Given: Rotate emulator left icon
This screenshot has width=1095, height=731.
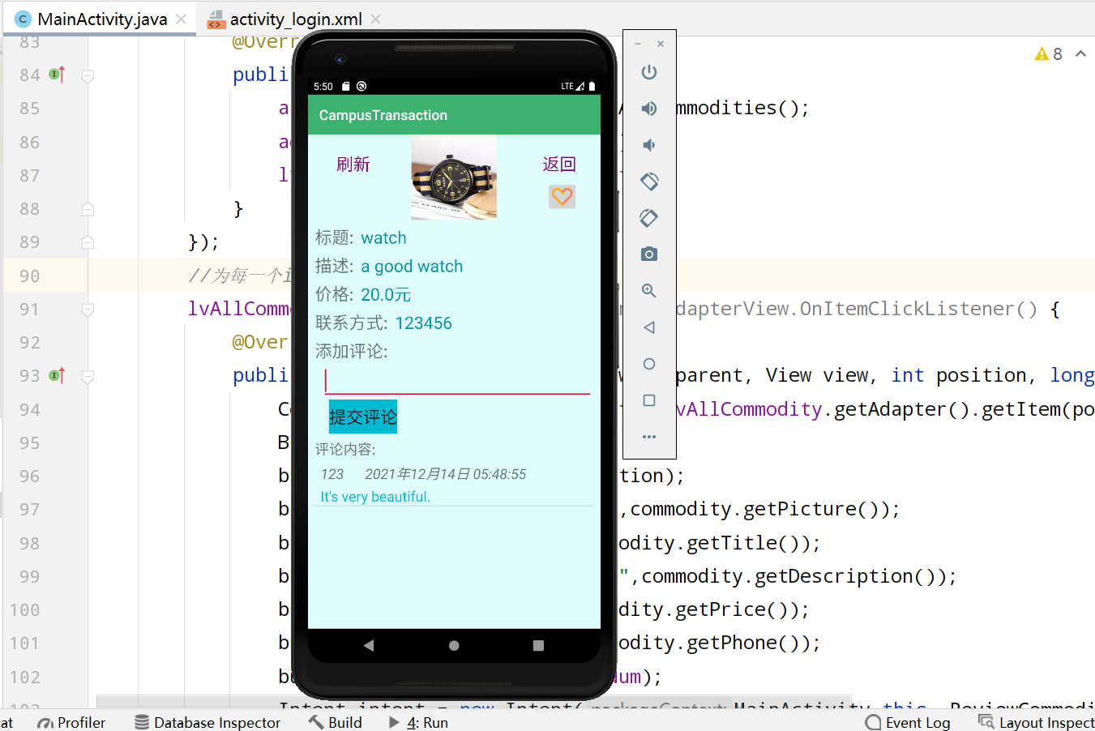Looking at the screenshot, I should pyautogui.click(x=649, y=182).
